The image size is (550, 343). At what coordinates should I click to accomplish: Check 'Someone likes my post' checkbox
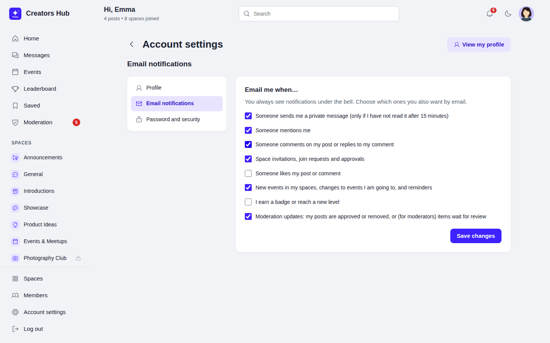[x=248, y=173]
